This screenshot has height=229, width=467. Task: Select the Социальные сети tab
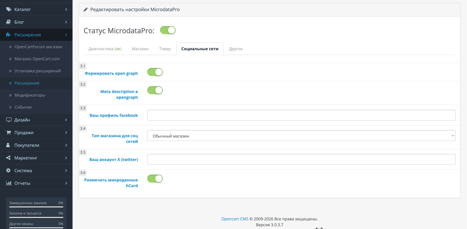pos(200,49)
